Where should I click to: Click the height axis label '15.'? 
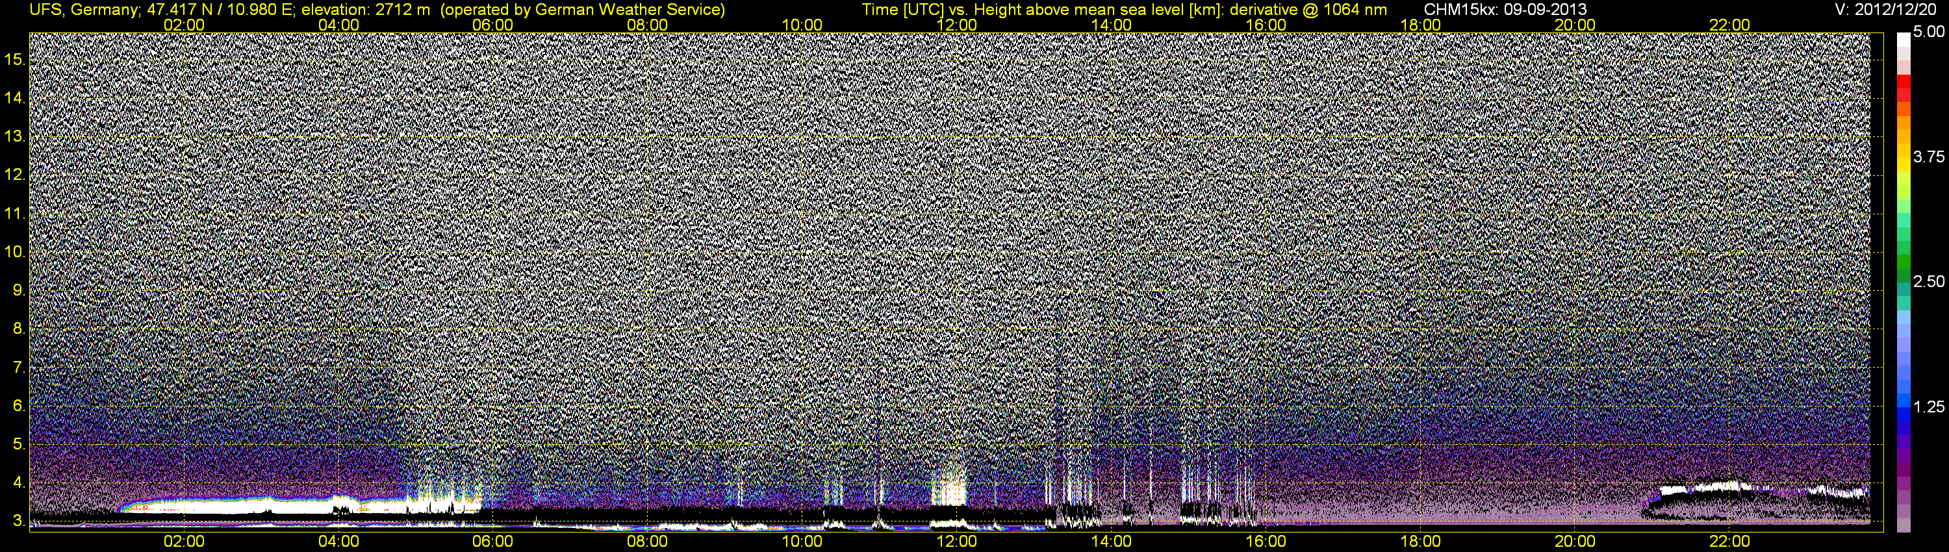tap(15, 60)
